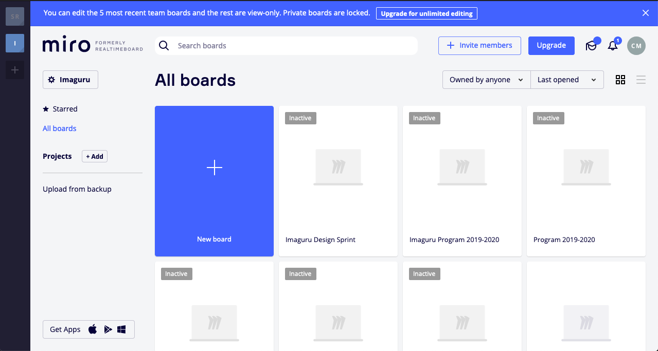Screen dimensions: 658x351
Task: Close the upgrade banner
Action: pos(646,13)
